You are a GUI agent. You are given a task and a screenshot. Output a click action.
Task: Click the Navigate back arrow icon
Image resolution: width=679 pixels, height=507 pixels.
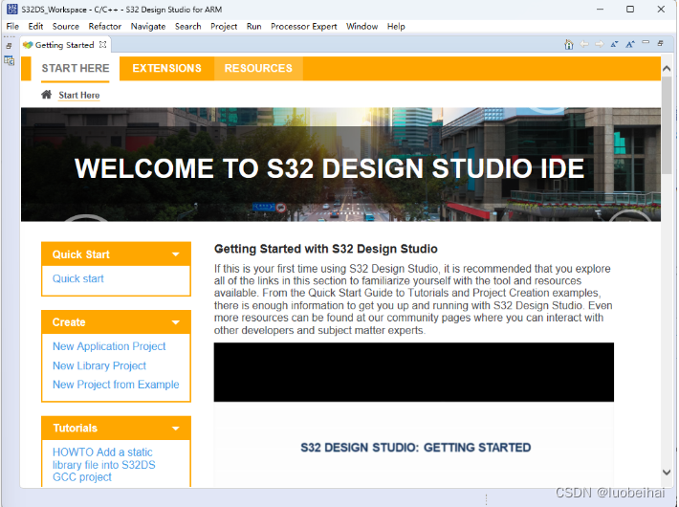point(584,44)
